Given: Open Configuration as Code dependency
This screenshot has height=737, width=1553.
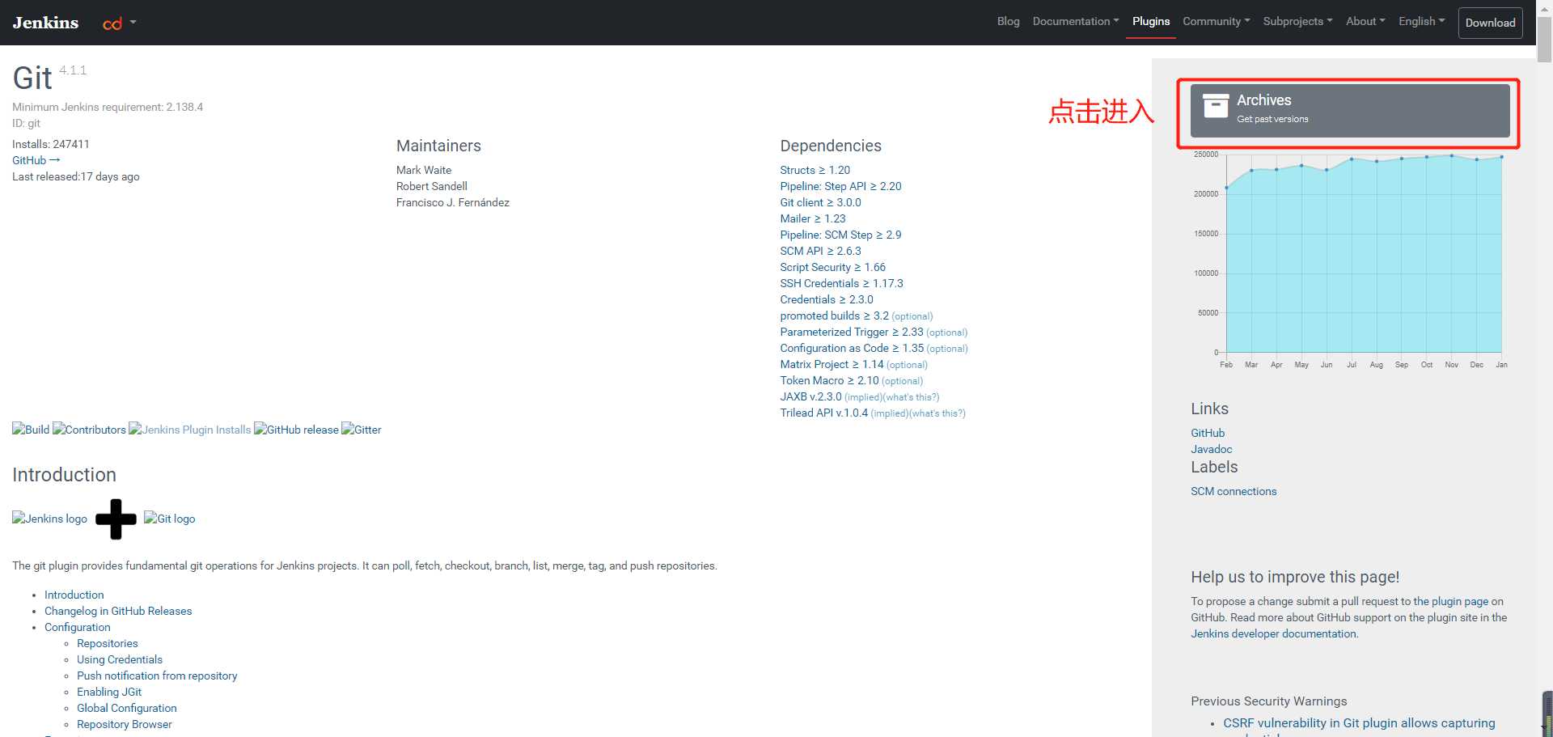Looking at the screenshot, I should 852,348.
